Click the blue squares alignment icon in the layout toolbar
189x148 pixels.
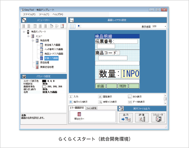coord(79,26)
